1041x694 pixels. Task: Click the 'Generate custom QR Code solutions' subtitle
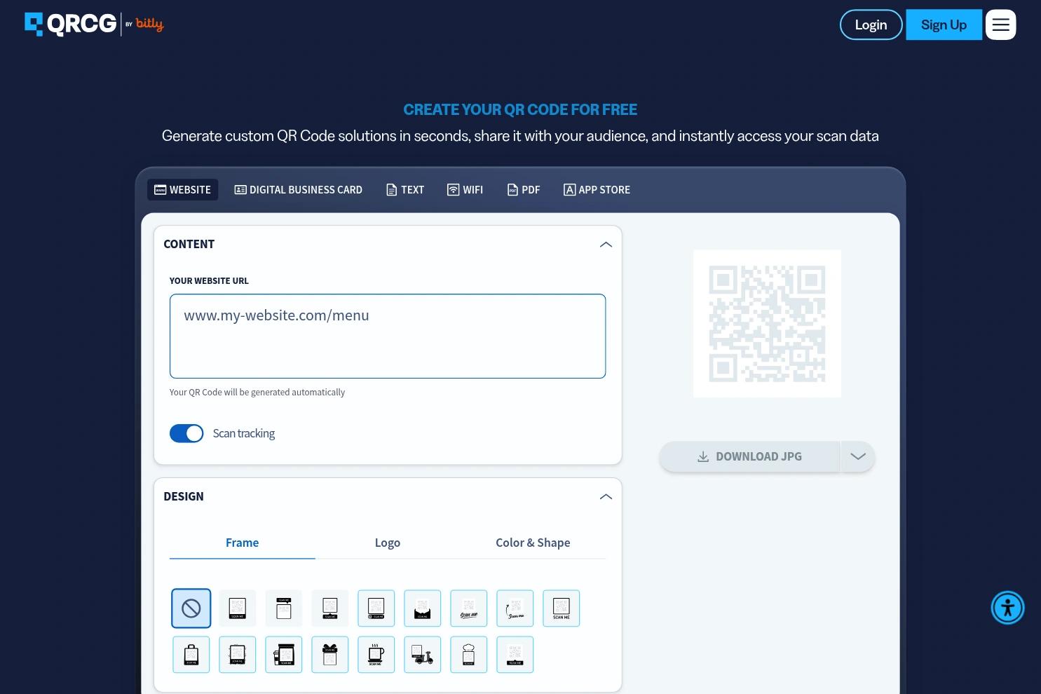pos(520,136)
